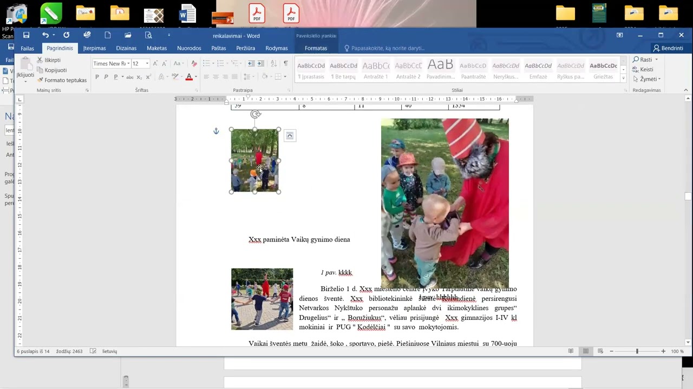Justify the text
This screenshot has width=693, height=389.
[234, 77]
